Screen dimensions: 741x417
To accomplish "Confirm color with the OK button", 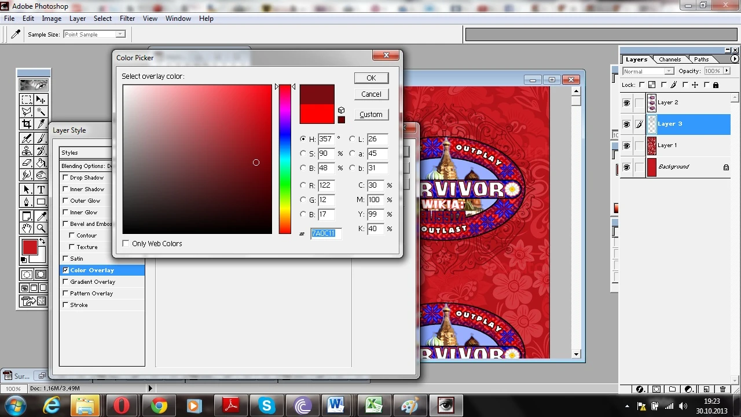I will click(x=371, y=78).
